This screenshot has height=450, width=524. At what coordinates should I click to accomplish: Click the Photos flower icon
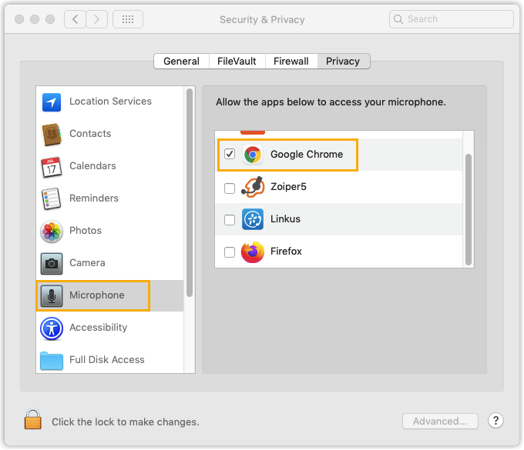pyautogui.click(x=52, y=232)
